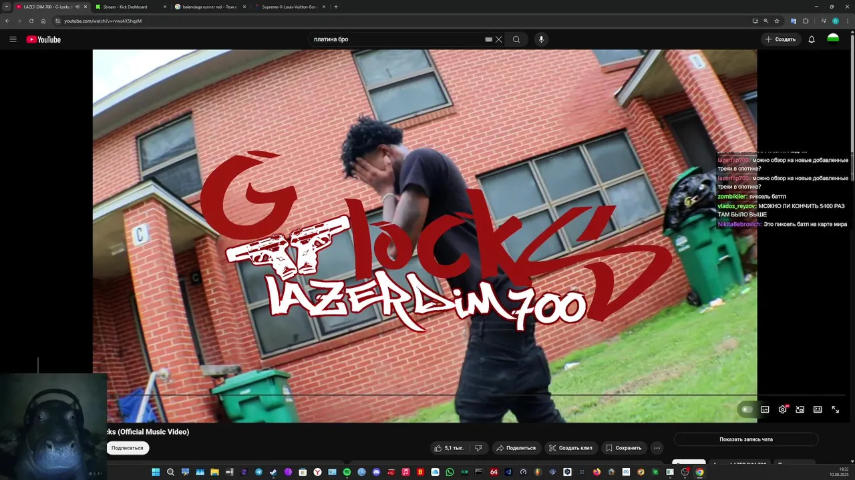Close the Kick Dashboard tab

[x=164, y=7]
